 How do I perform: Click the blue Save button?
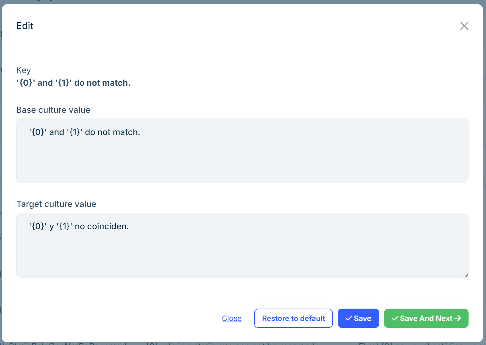358,318
